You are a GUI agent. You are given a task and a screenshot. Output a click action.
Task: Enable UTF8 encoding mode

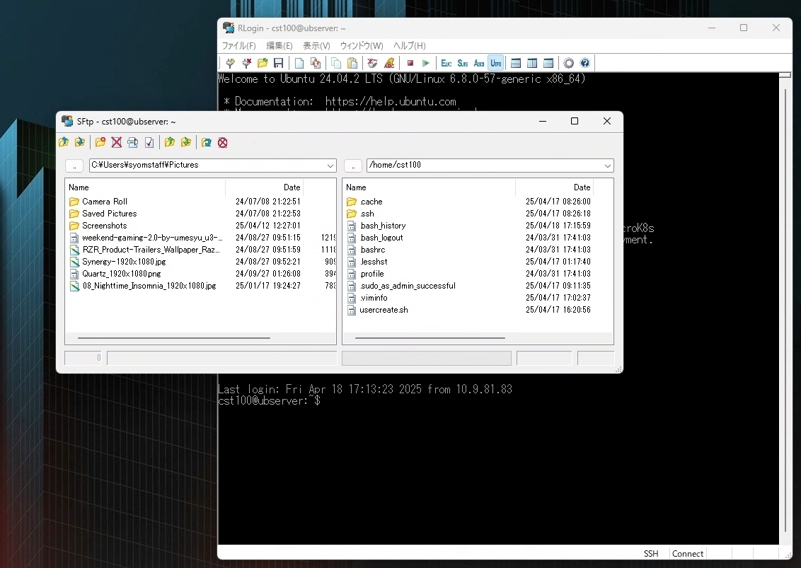(495, 63)
